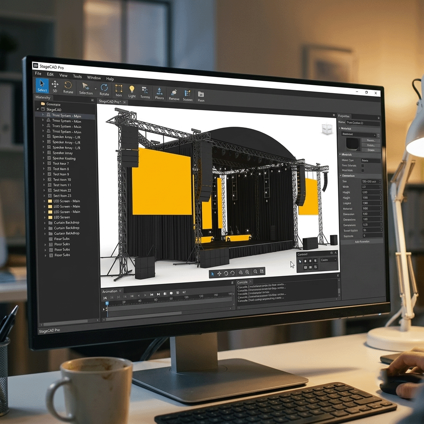Click the zoom magnifier in viewport toolbar
This screenshot has width=424, height=424.
(x=247, y=272)
